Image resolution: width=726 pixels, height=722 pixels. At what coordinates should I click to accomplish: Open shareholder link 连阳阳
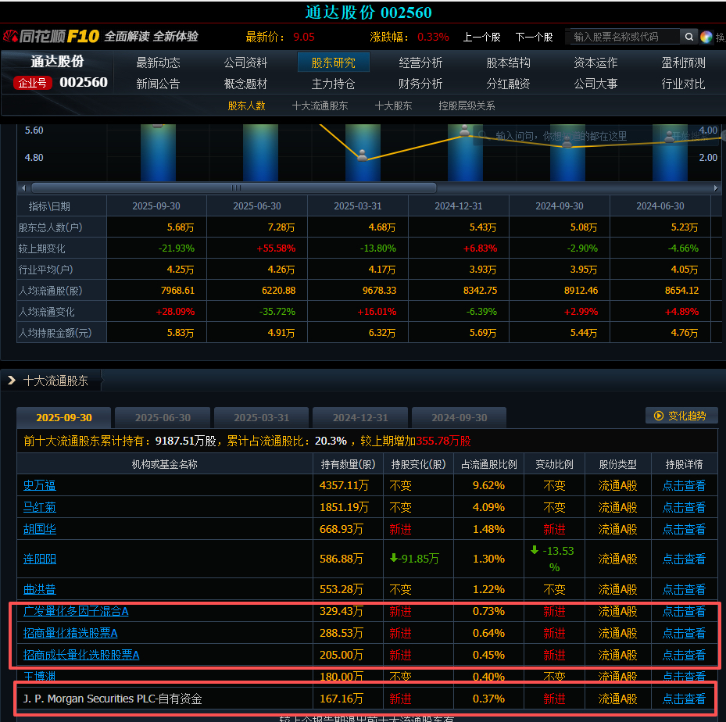[x=40, y=559]
